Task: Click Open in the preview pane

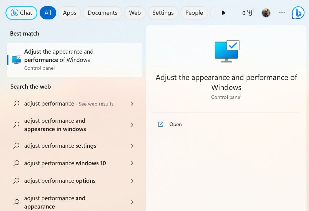Action: pyautogui.click(x=175, y=124)
